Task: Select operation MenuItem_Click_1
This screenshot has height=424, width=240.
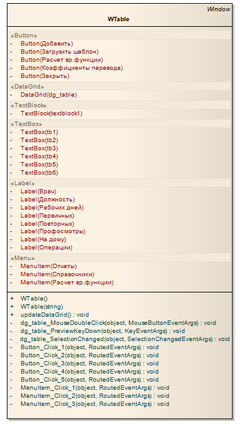Action: point(95,388)
